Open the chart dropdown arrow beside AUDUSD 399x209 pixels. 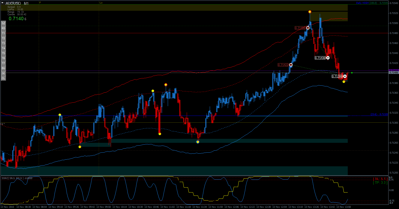pos(2,3)
